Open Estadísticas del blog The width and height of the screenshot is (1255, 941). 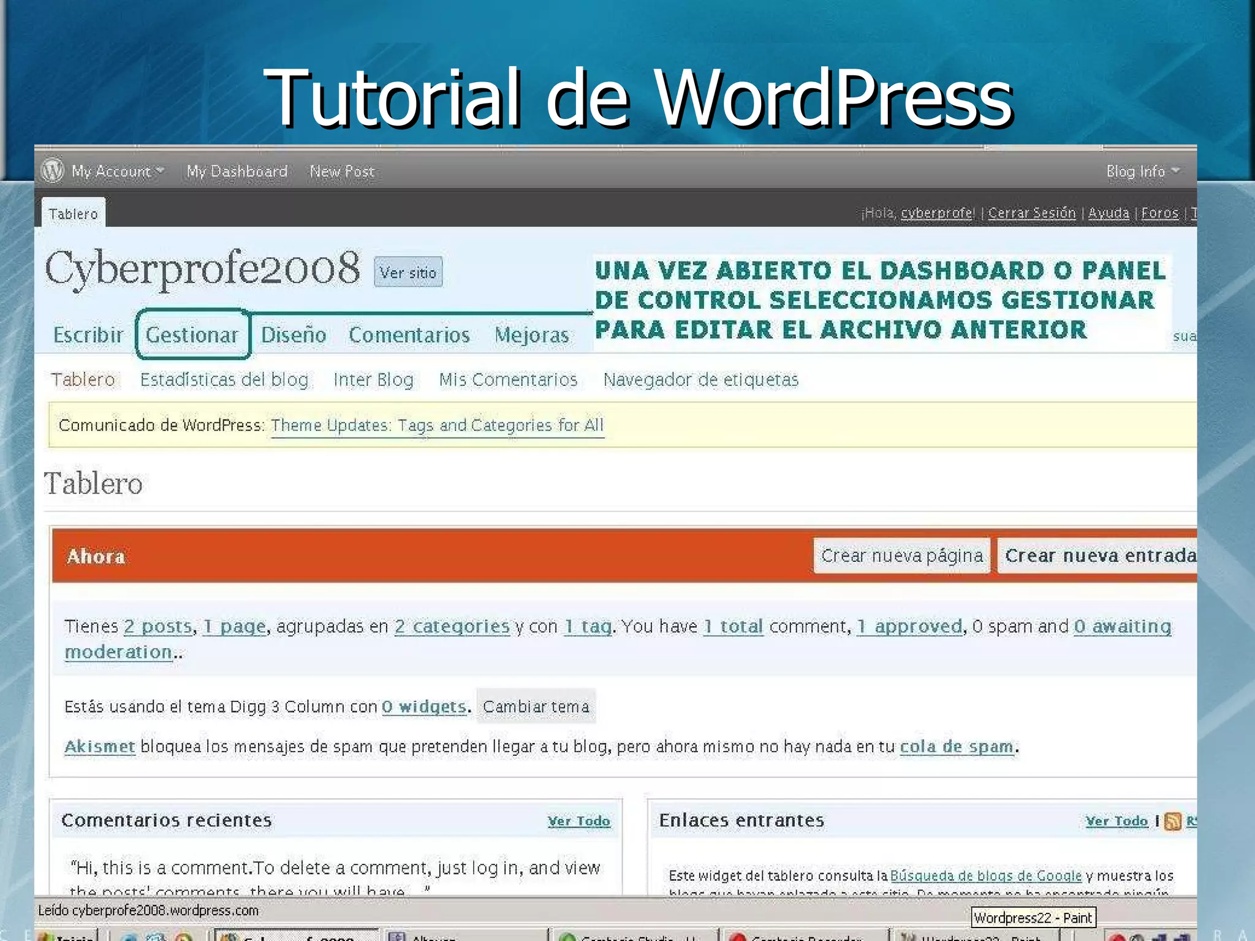click(x=224, y=380)
